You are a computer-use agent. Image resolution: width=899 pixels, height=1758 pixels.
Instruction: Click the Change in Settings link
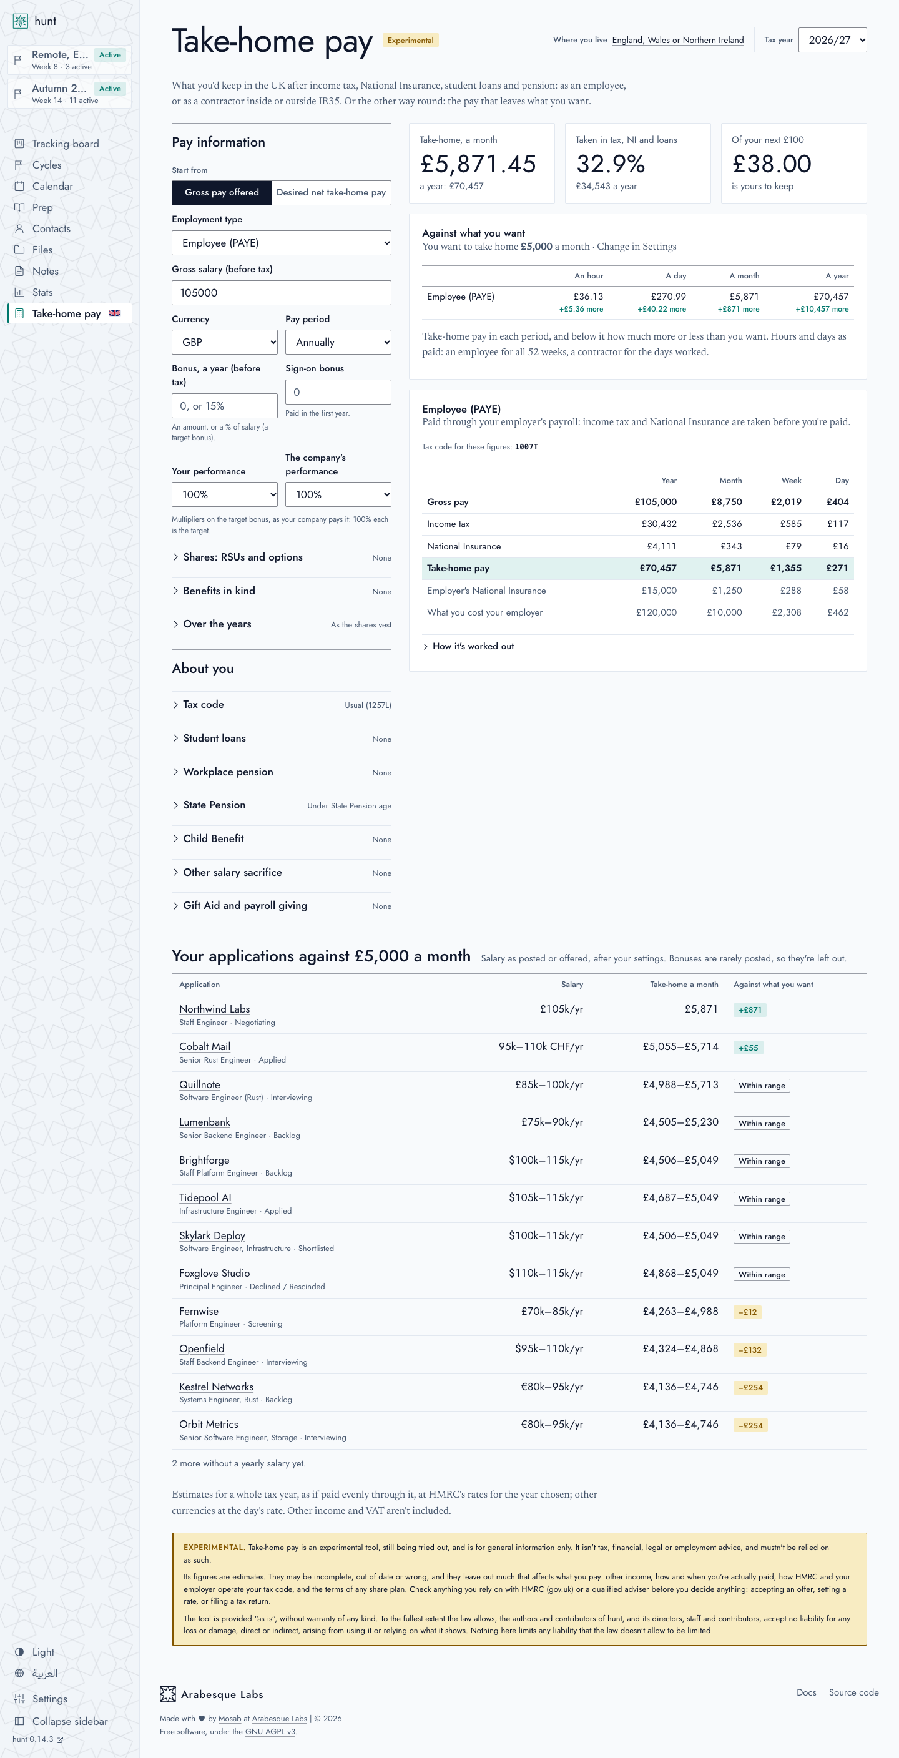pyautogui.click(x=636, y=247)
